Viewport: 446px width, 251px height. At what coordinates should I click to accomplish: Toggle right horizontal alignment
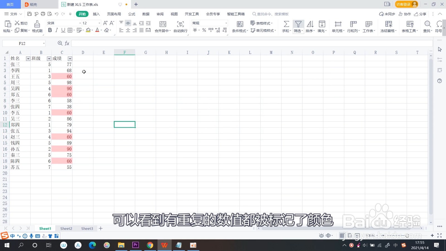click(x=135, y=30)
